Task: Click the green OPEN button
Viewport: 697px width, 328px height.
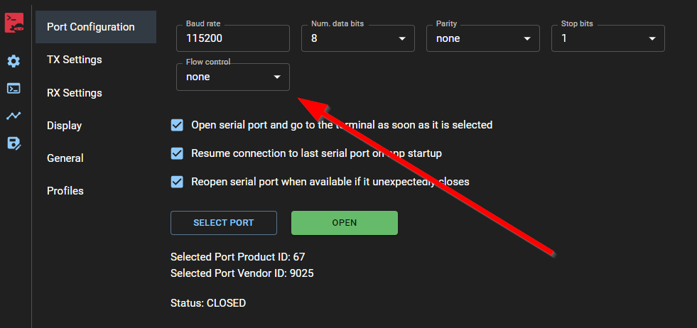Action: [x=344, y=223]
